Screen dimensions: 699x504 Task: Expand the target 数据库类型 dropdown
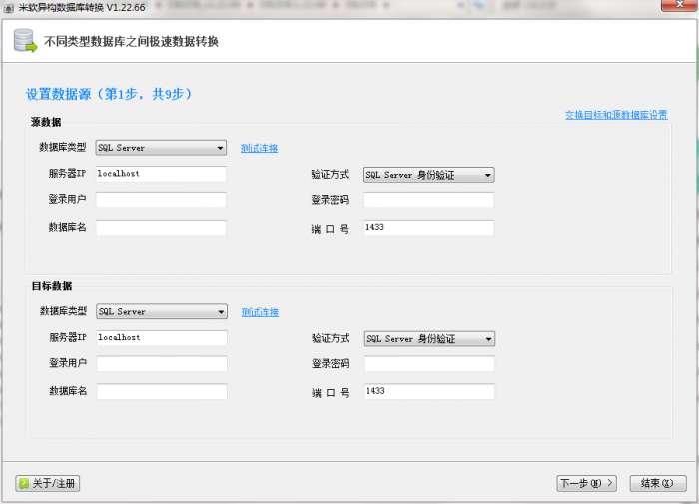pyautogui.click(x=161, y=312)
